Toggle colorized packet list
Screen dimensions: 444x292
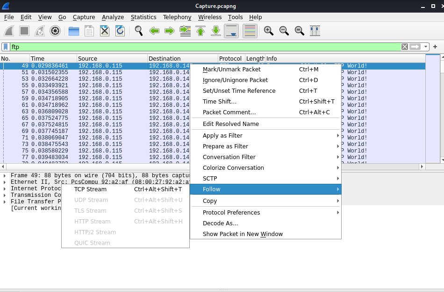coord(249,31)
